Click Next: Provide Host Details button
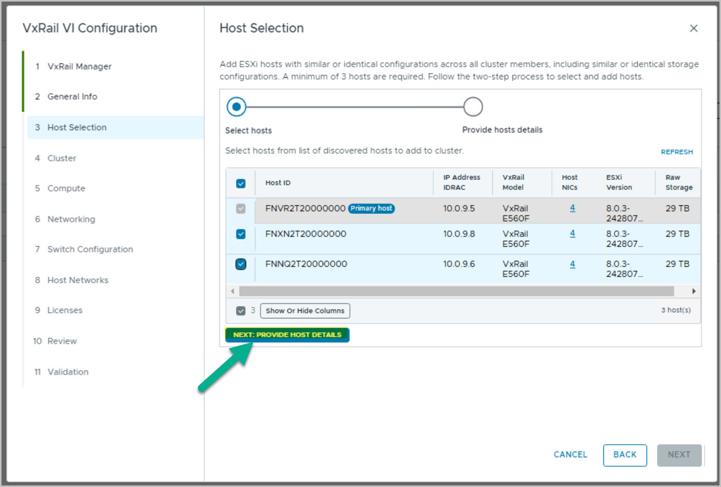The image size is (721, 487). point(287,335)
